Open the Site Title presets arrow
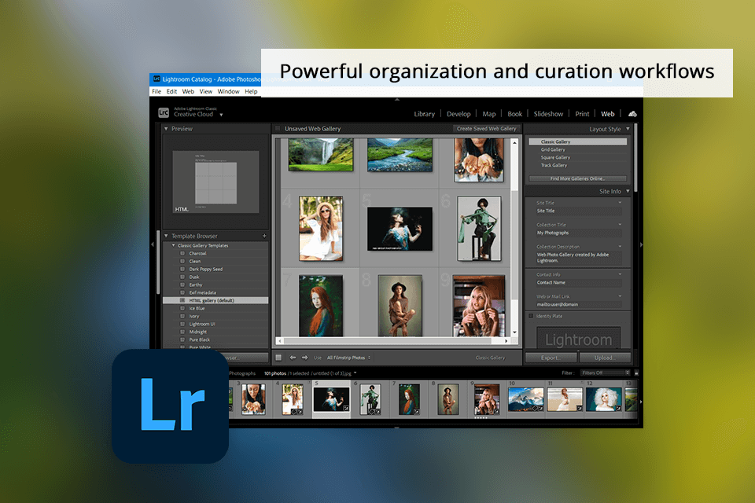 click(620, 203)
